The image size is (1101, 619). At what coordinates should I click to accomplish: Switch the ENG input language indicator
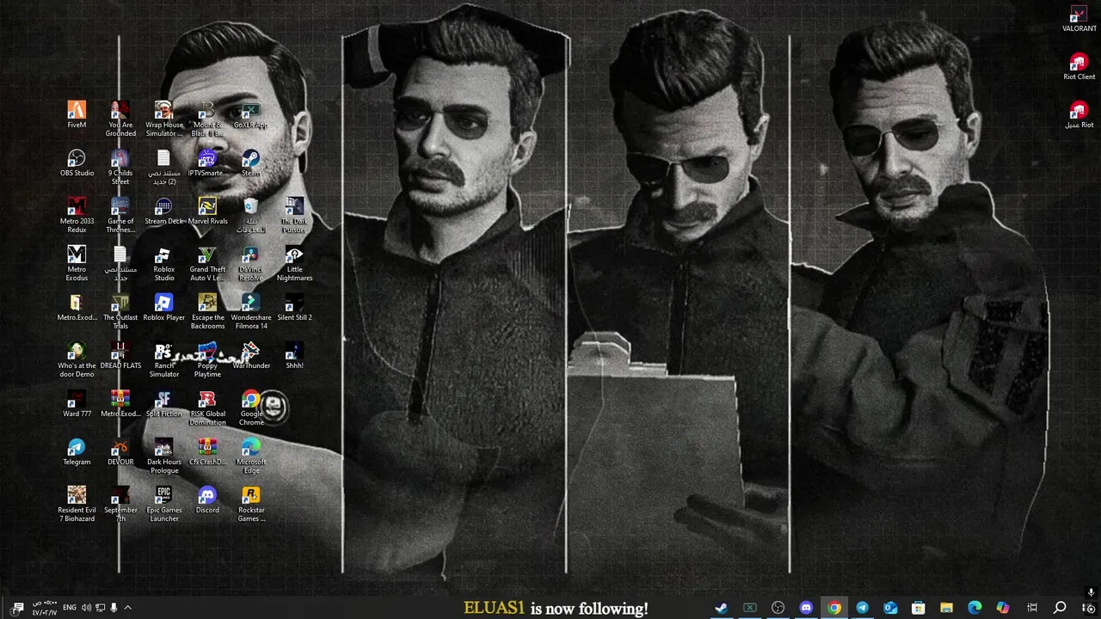69,608
